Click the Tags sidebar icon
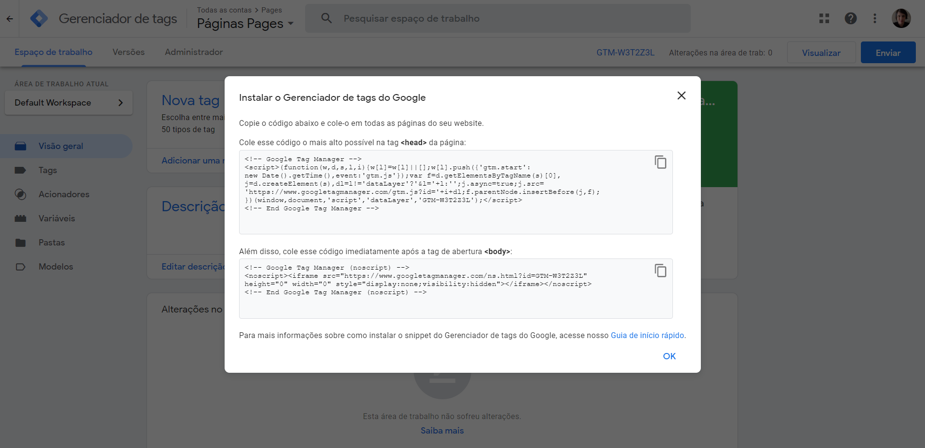 click(x=20, y=170)
